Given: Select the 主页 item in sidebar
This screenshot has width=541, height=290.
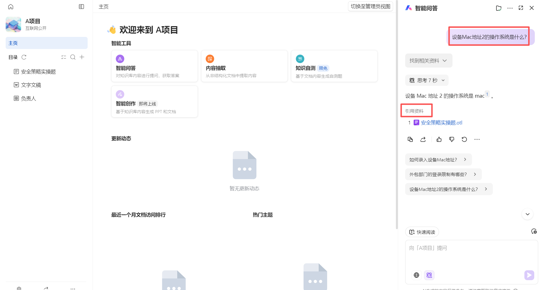Looking at the screenshot, I should pos(46,43).
